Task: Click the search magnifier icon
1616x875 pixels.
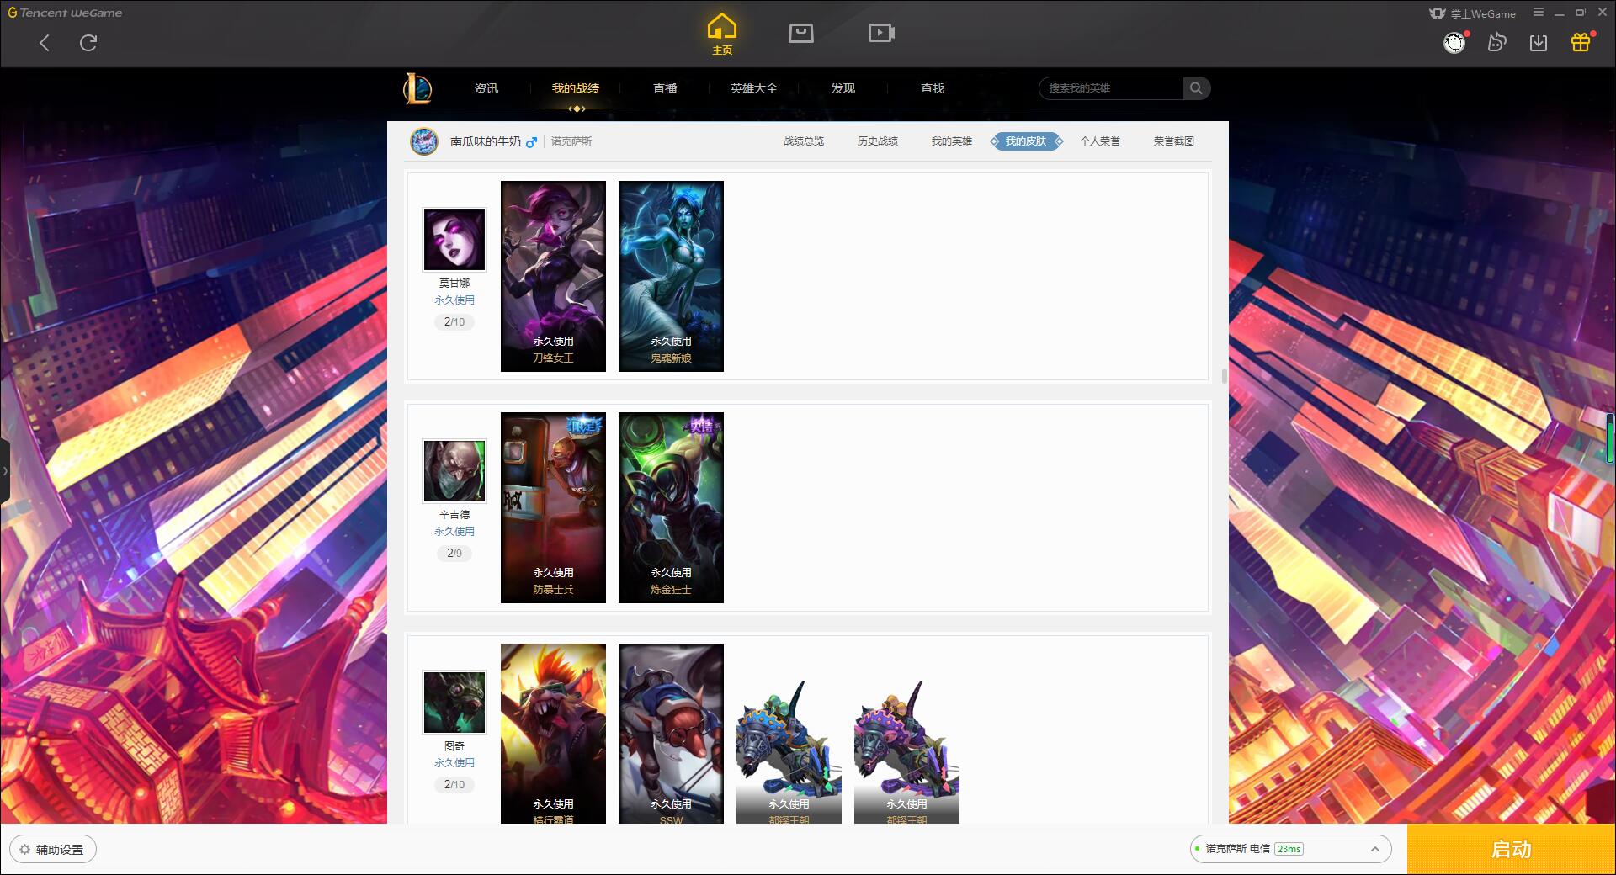Action: click(1196, 88)
